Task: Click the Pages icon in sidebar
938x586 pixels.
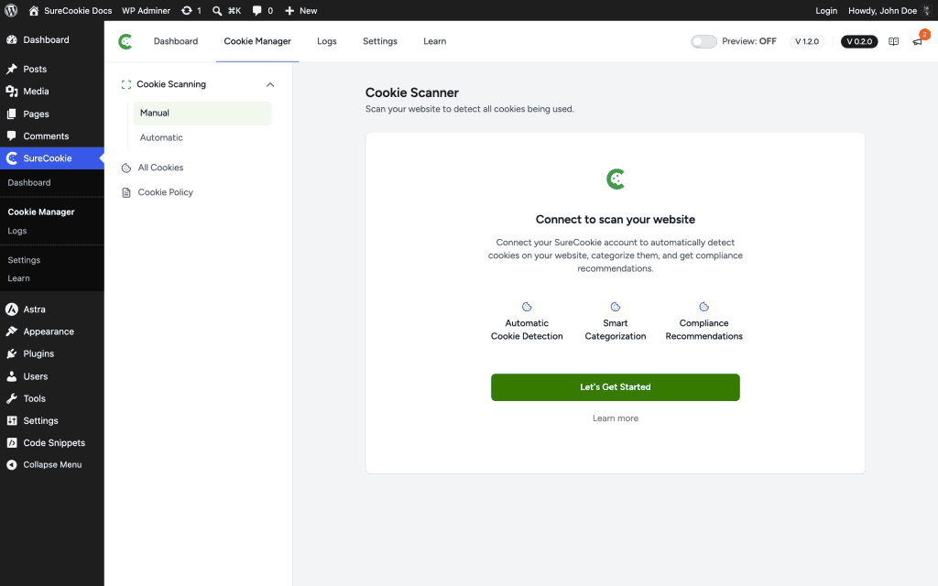Action: tap(11, 114)
